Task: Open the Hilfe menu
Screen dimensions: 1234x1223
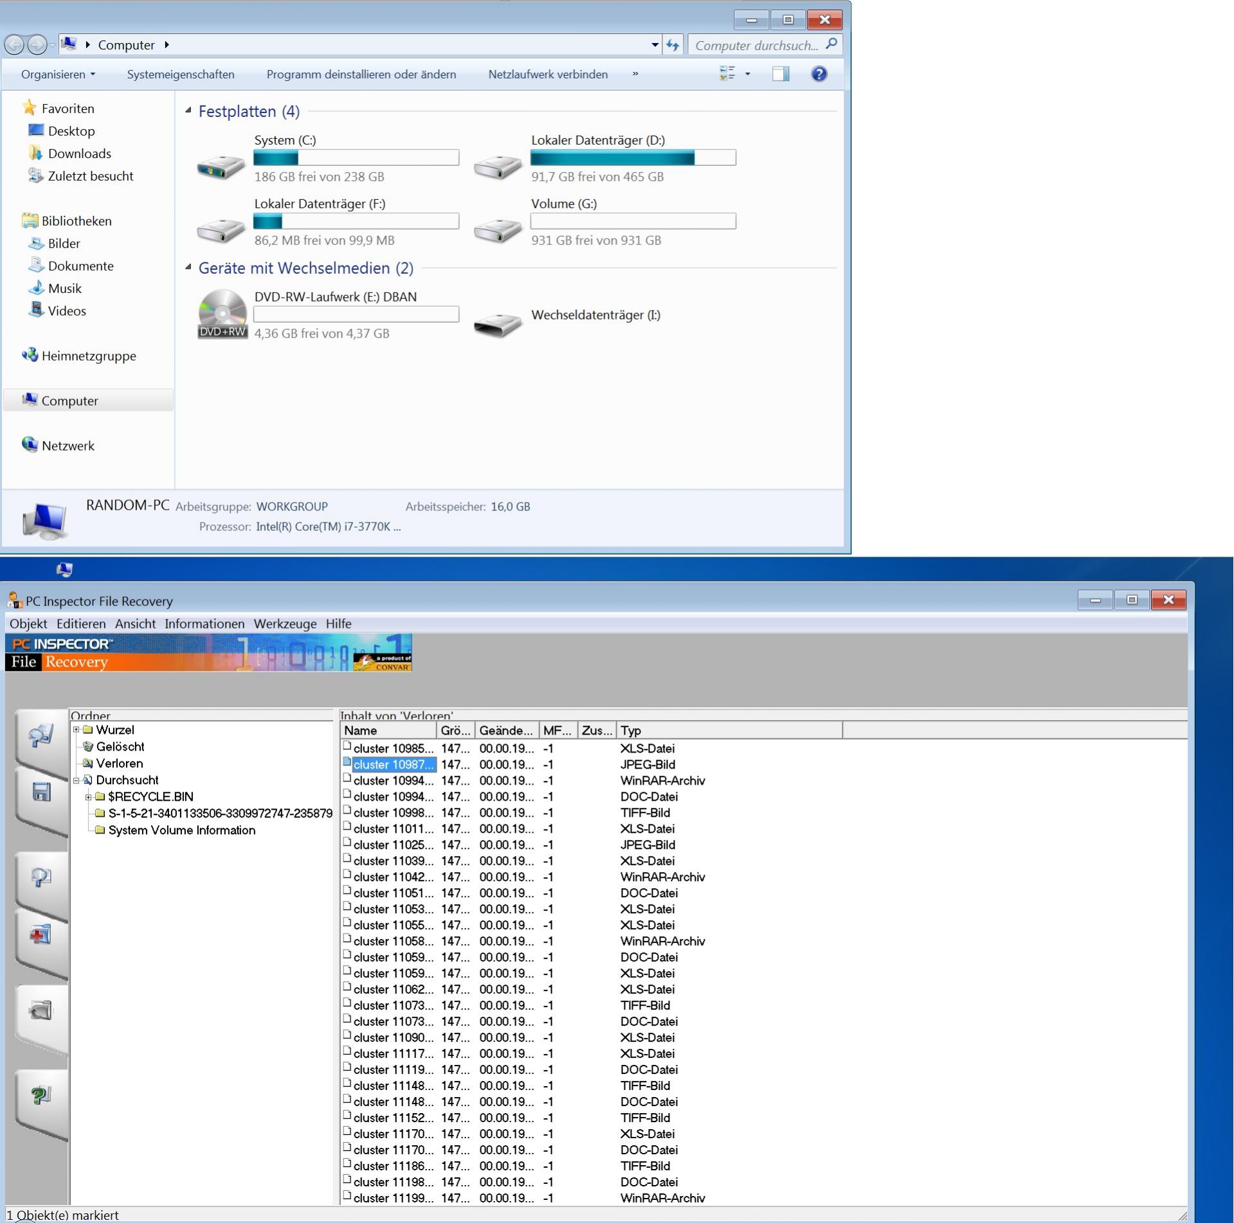Action: 338,624
